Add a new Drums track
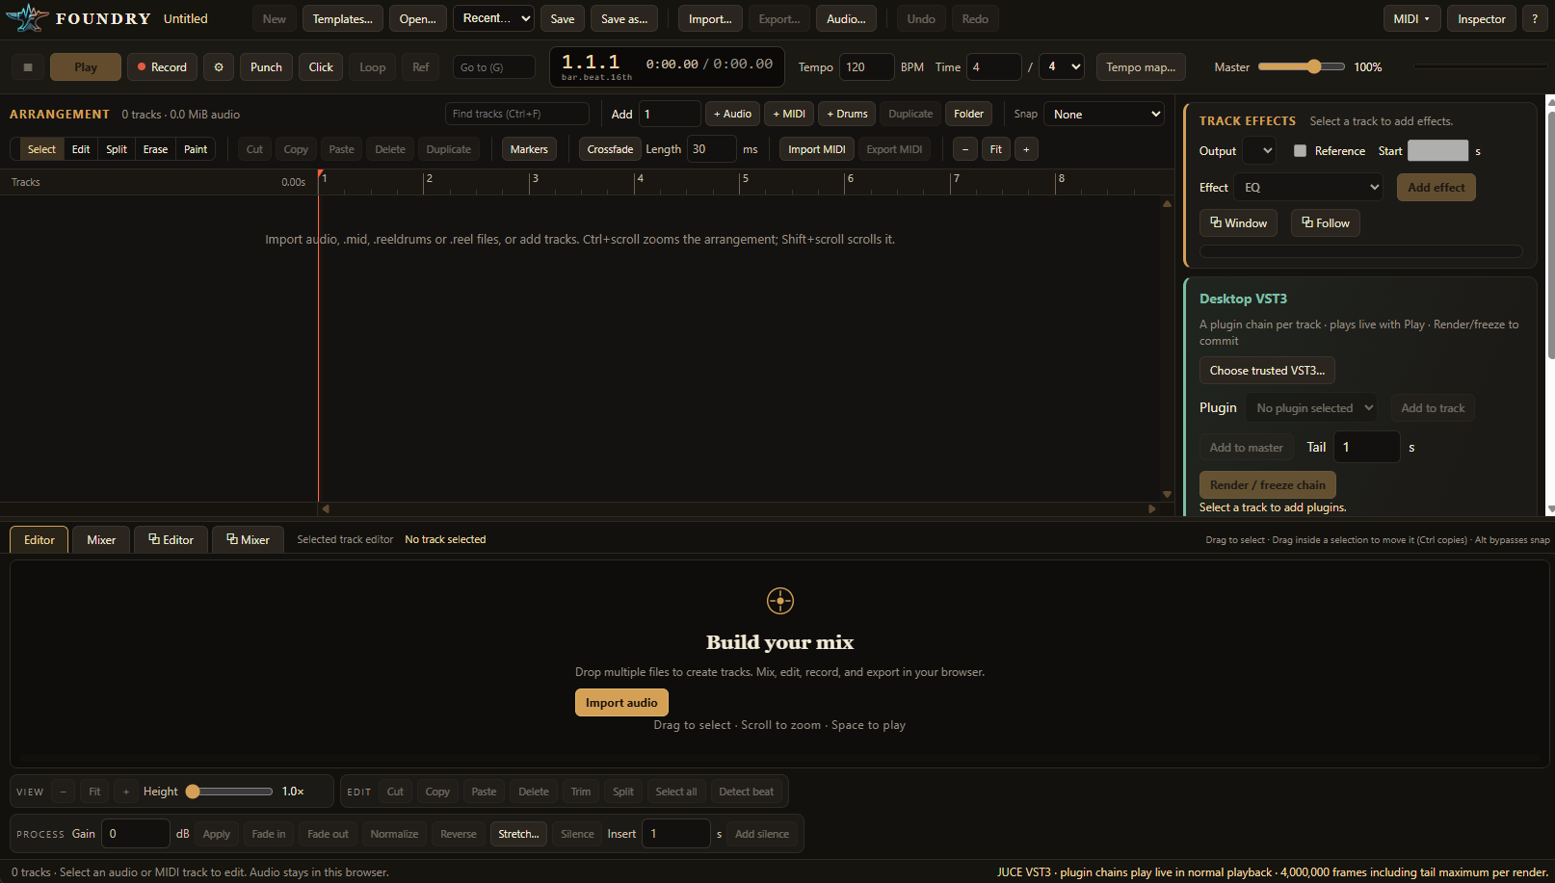1555x883 pixels. click(847, 114)
